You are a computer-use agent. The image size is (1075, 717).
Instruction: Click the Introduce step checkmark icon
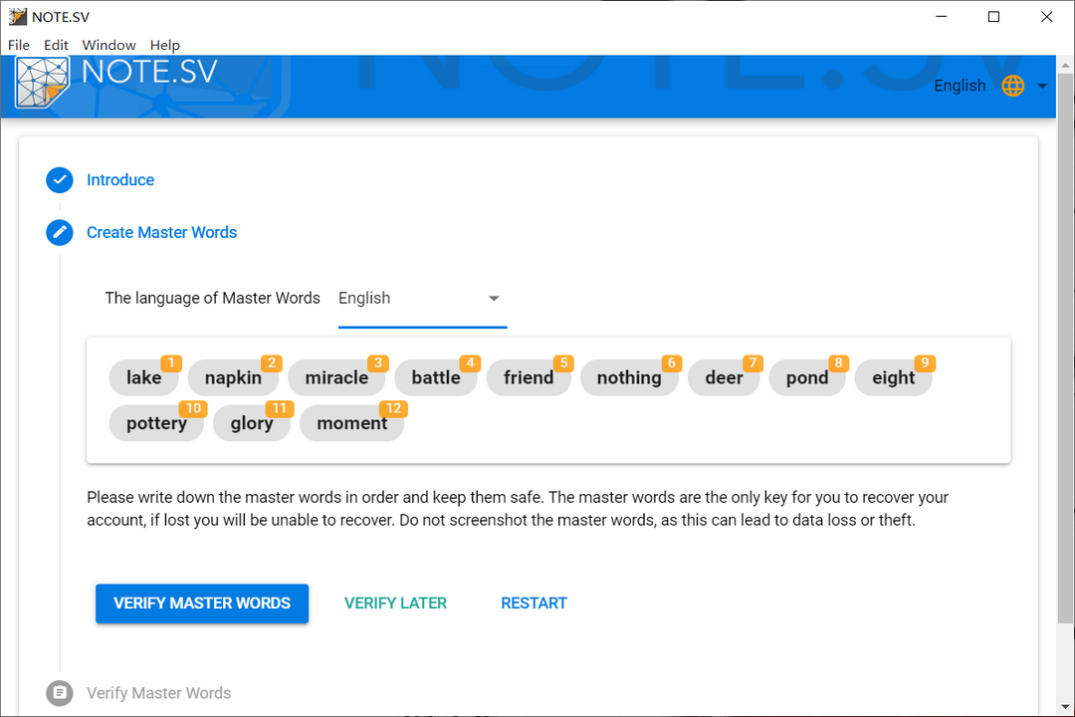point(60,180)
